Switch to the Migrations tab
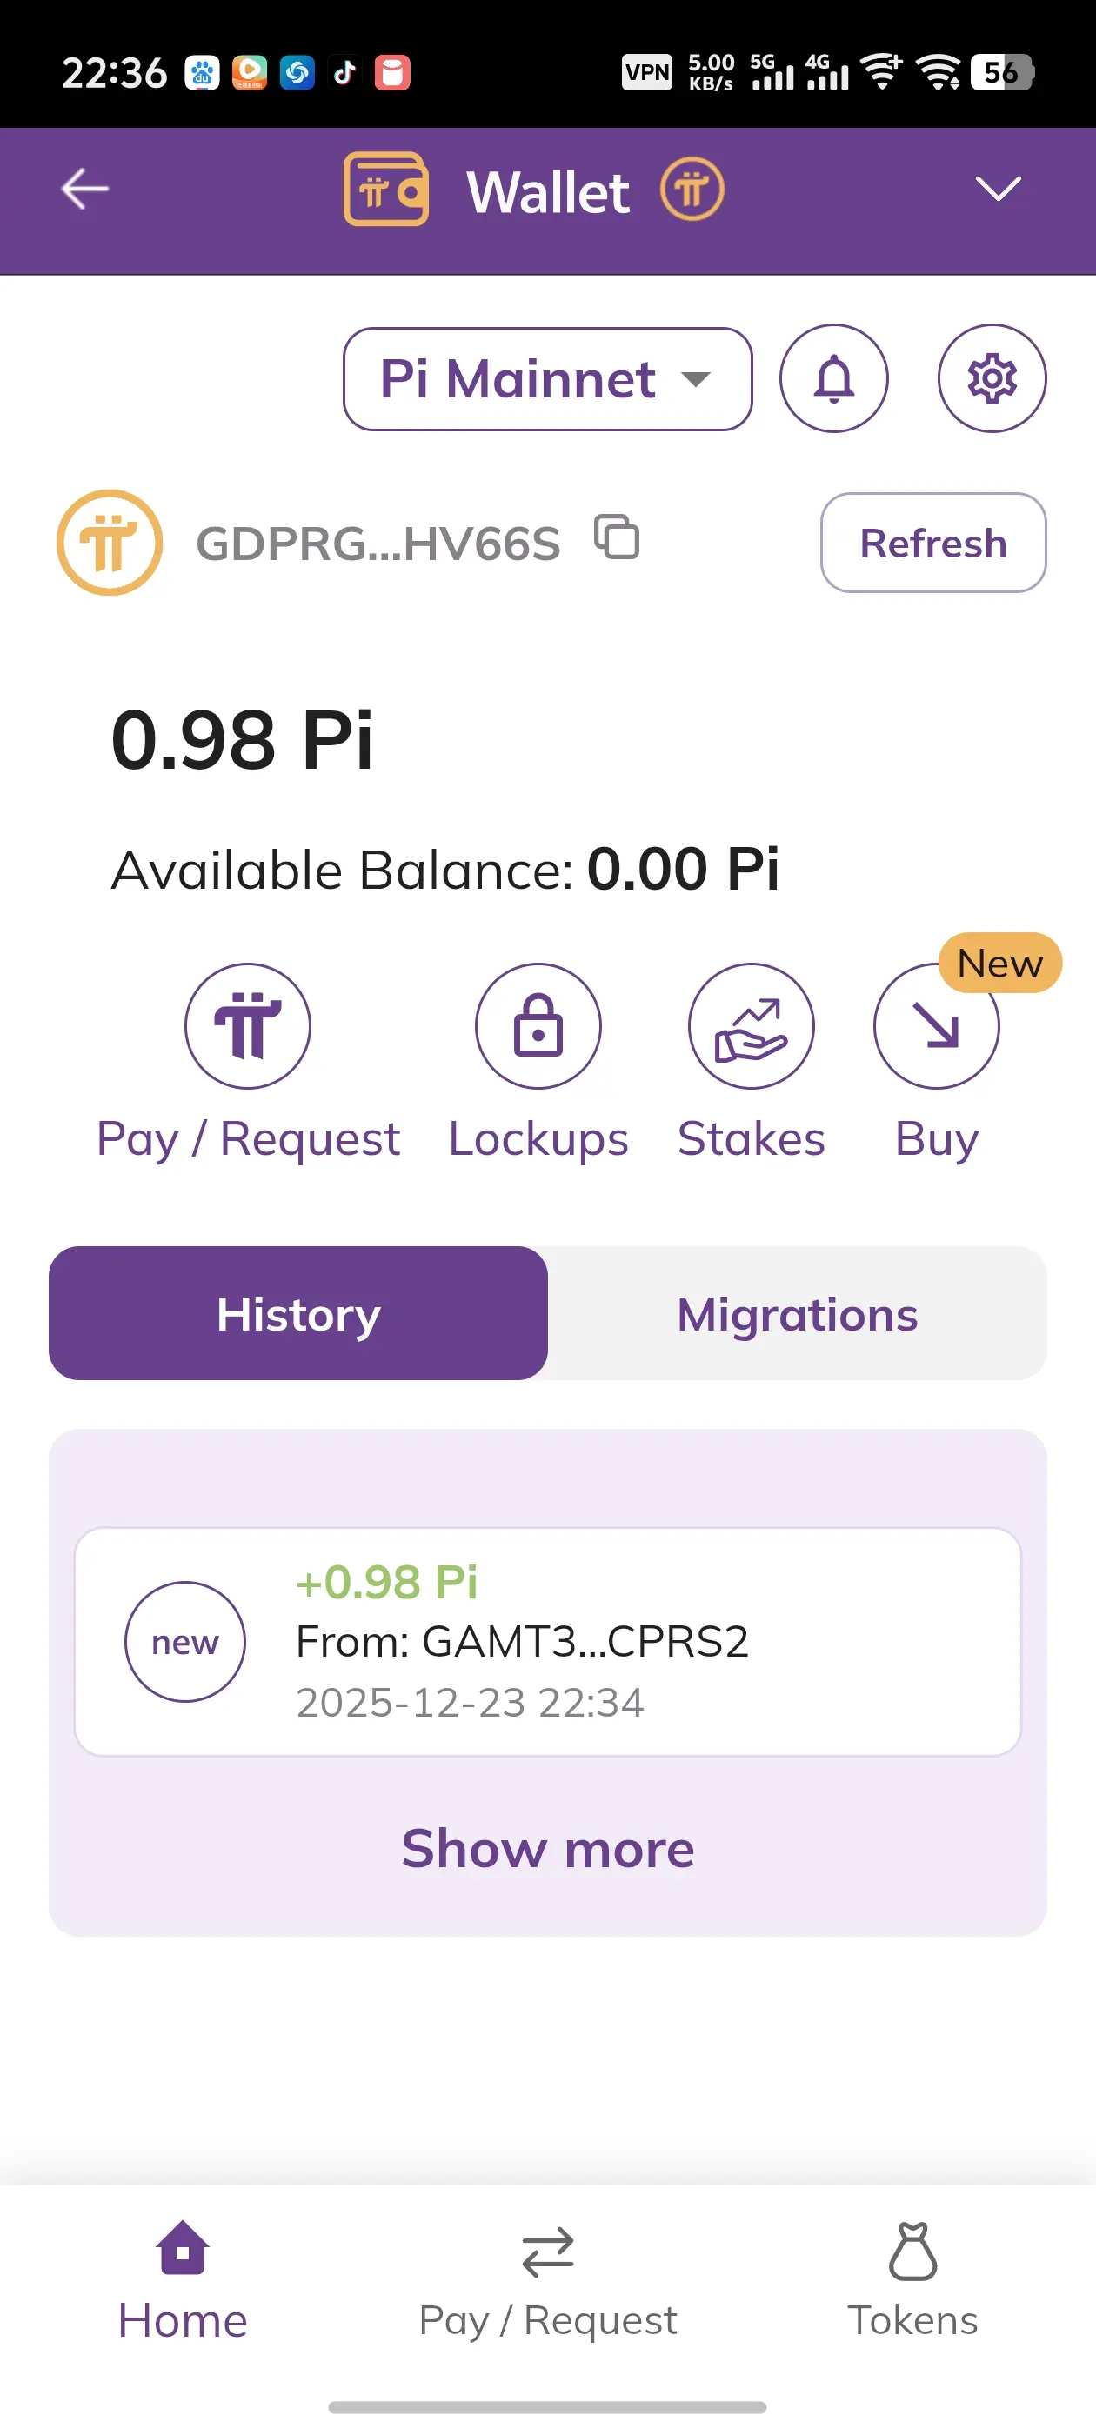Image resolution: width=1096 pixels, height=2435 pixels. 797,1313
